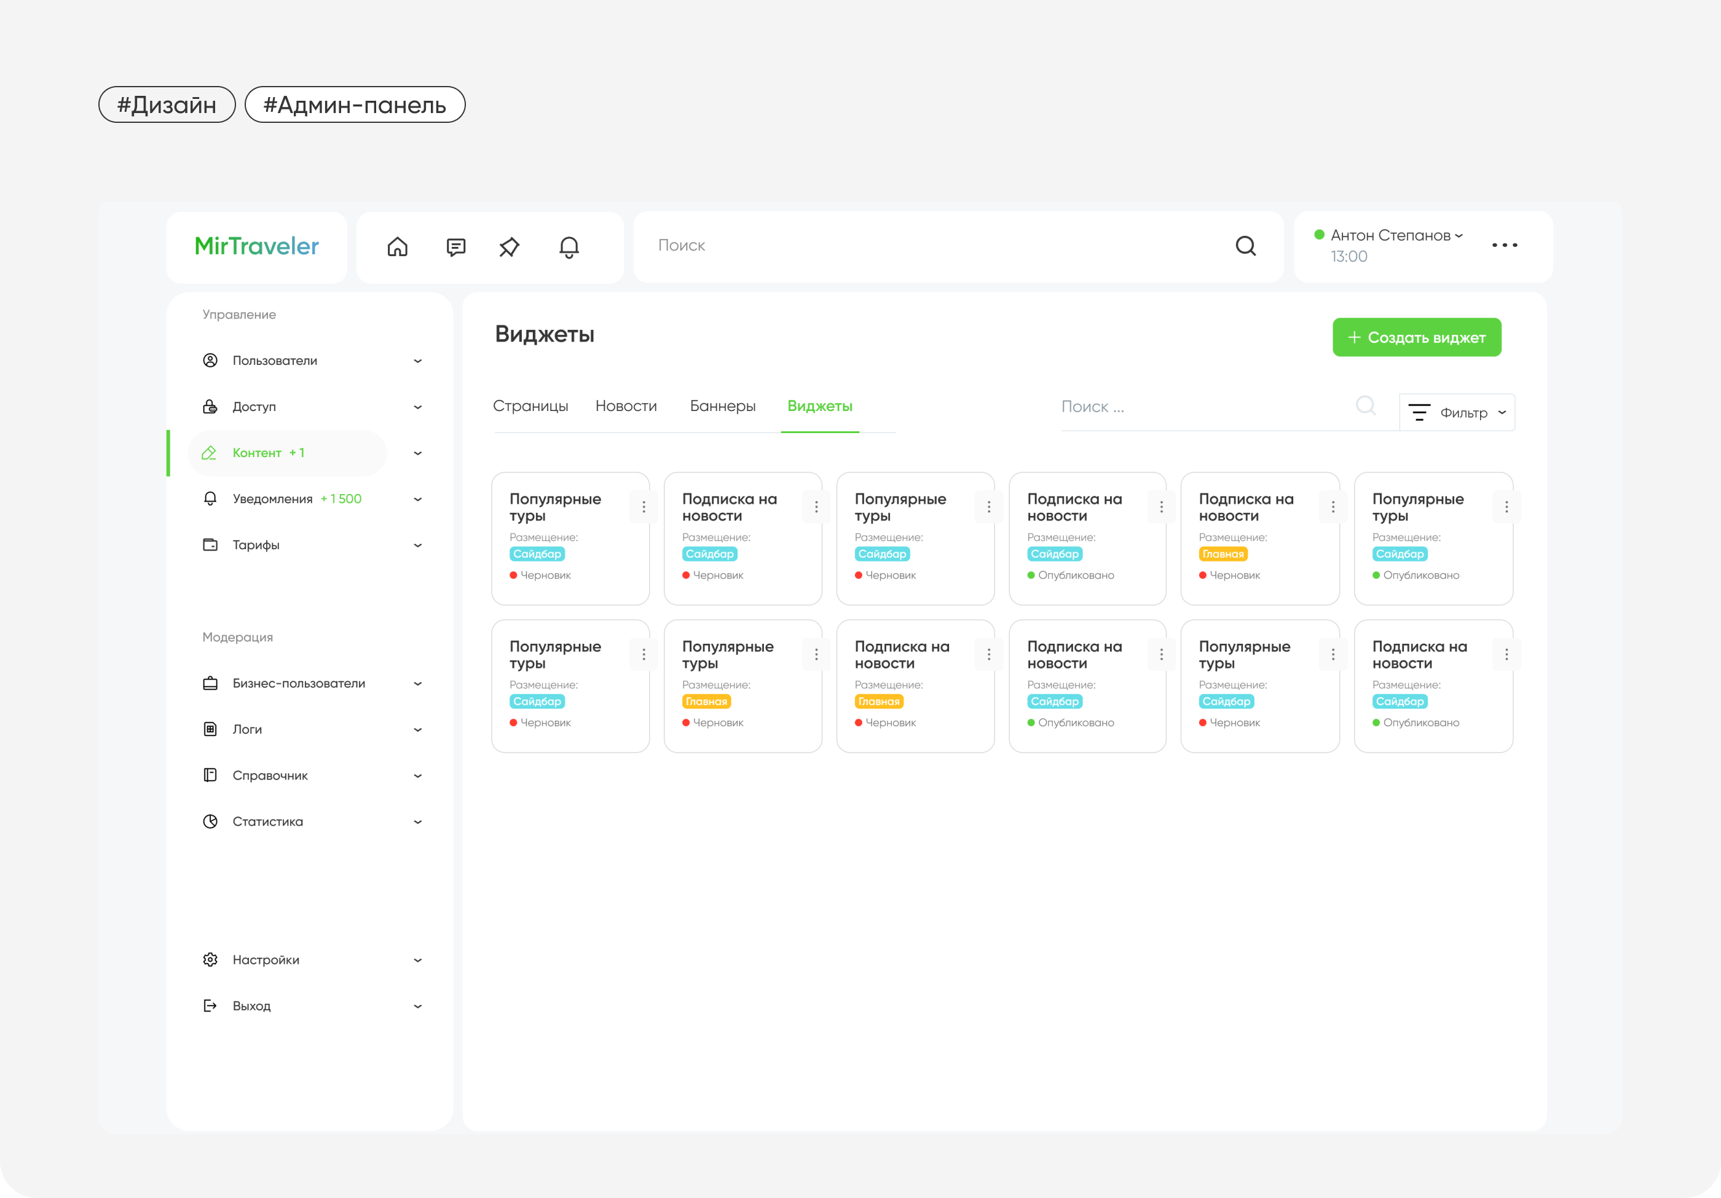The height and width of the screenshot is (1198, 1721).
Task: Open the messages chat icon
Action: 455,246
